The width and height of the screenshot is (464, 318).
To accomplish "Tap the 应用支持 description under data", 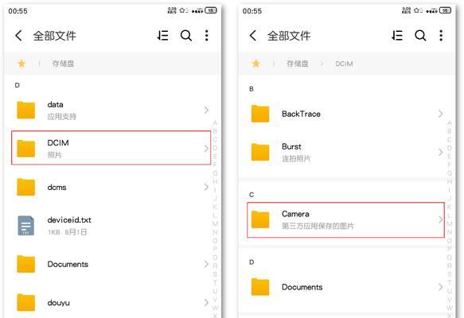I will [61, 116].
